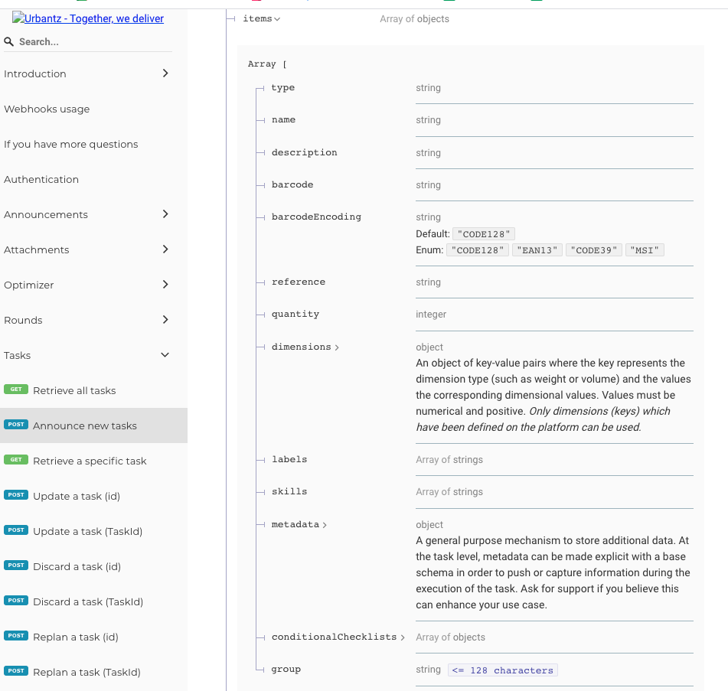Collapse the Tasks section chevron

165,355
